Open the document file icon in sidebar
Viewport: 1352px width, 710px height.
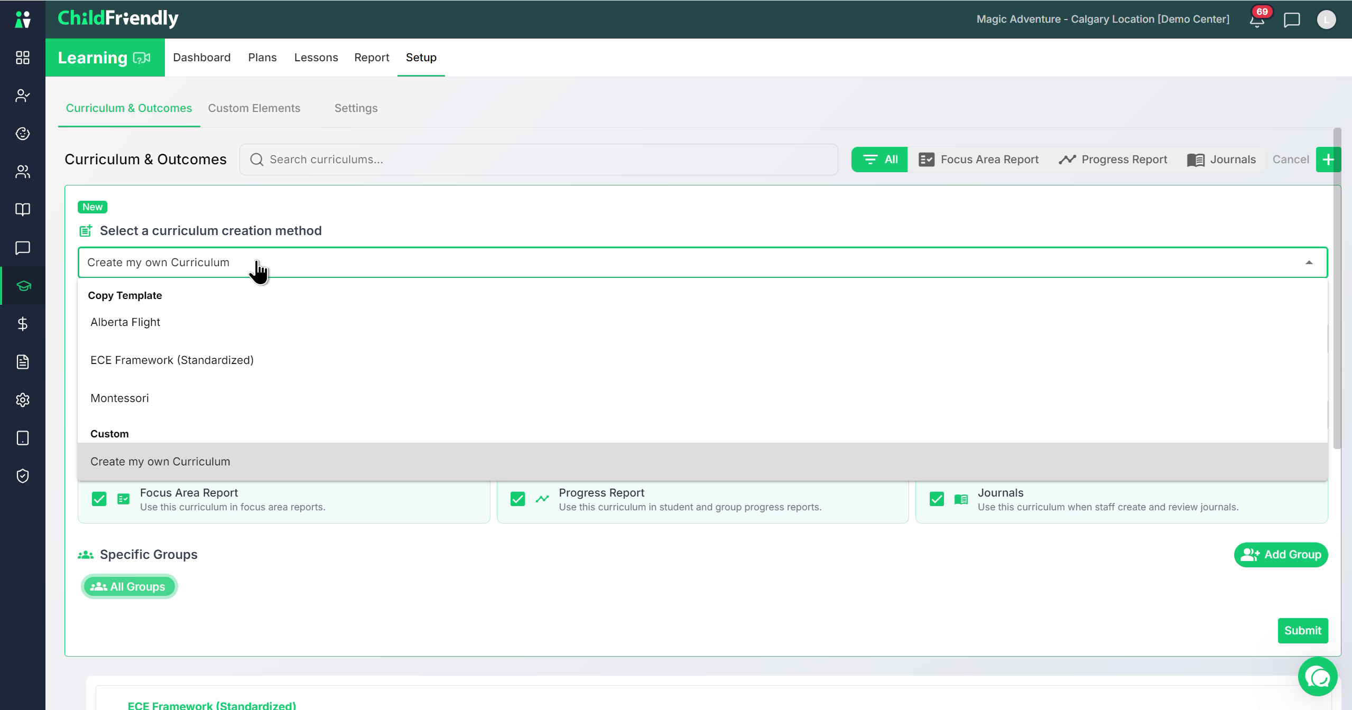[23, 362]
